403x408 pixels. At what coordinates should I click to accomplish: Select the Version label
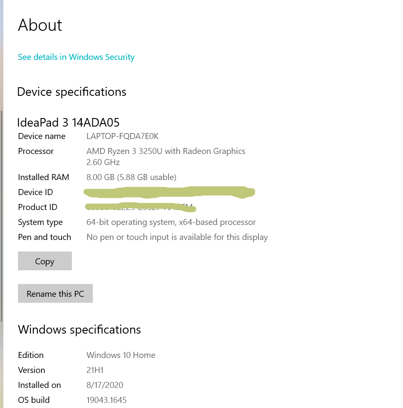(x=32, y=370)
